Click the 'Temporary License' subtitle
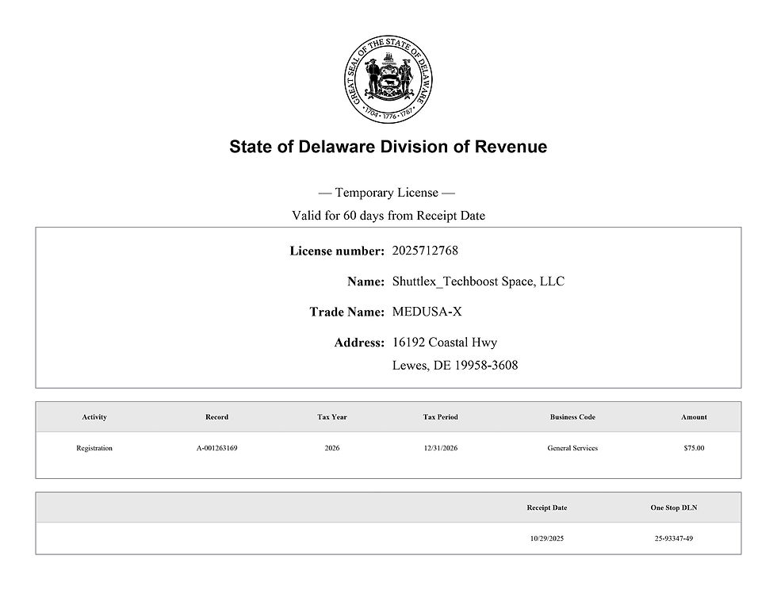Image resolution: width=777 pixels, height=590 pixels. 387,193
